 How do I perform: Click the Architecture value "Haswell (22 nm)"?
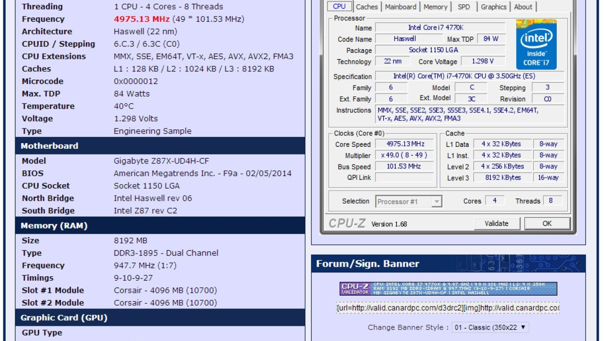pyautogui.click(x=145, y=32)
